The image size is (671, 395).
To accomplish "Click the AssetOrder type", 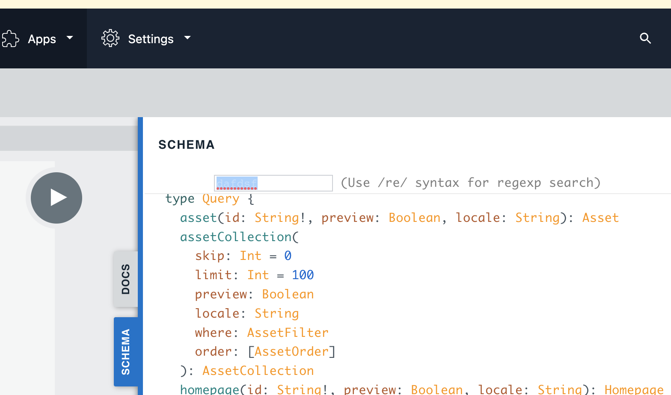I will (x=291, y=352).
